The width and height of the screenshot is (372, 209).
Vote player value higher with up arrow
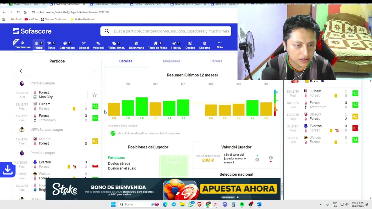click(257, 158)
